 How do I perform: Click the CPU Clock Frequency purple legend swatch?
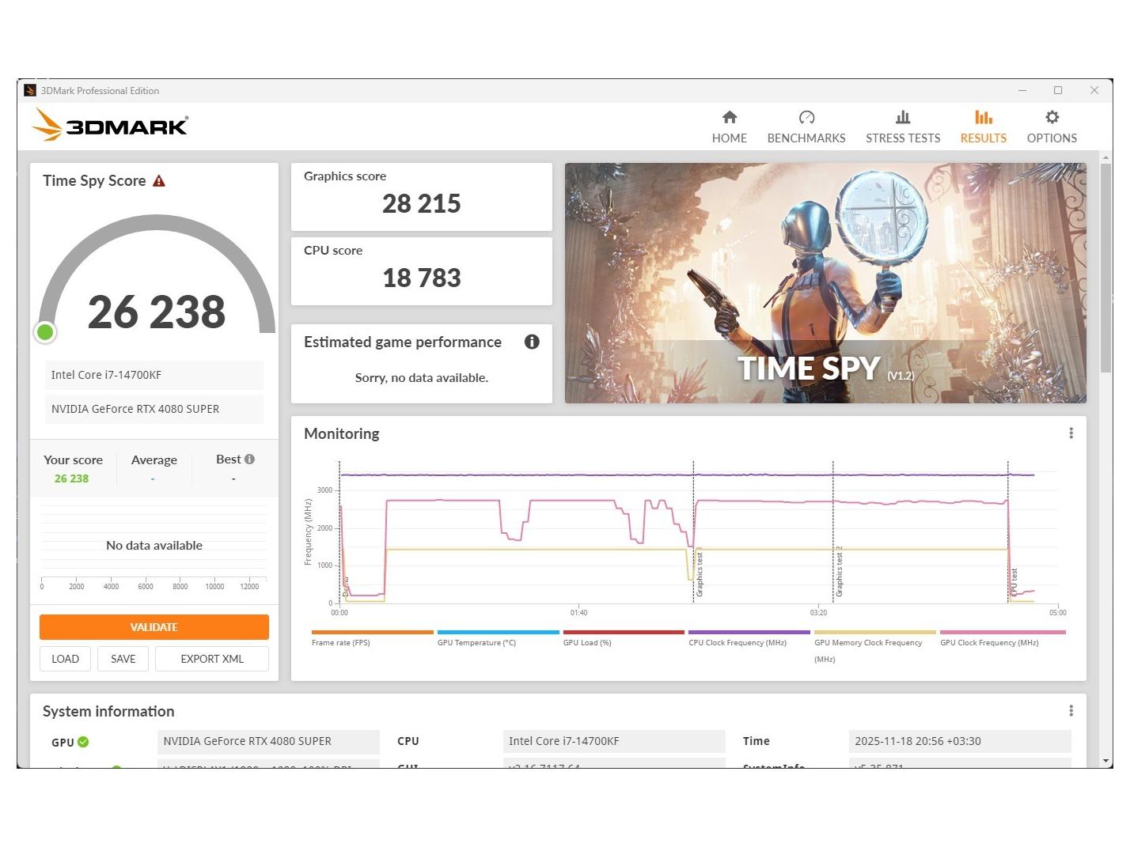[749, 633]
